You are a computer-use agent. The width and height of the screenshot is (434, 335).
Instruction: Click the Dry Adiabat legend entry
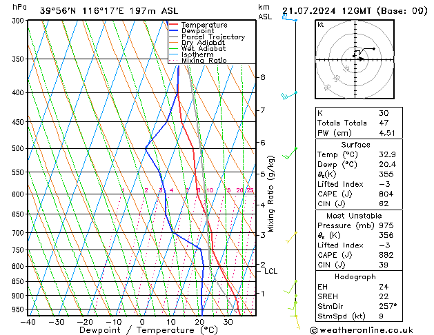coord(197,43)
